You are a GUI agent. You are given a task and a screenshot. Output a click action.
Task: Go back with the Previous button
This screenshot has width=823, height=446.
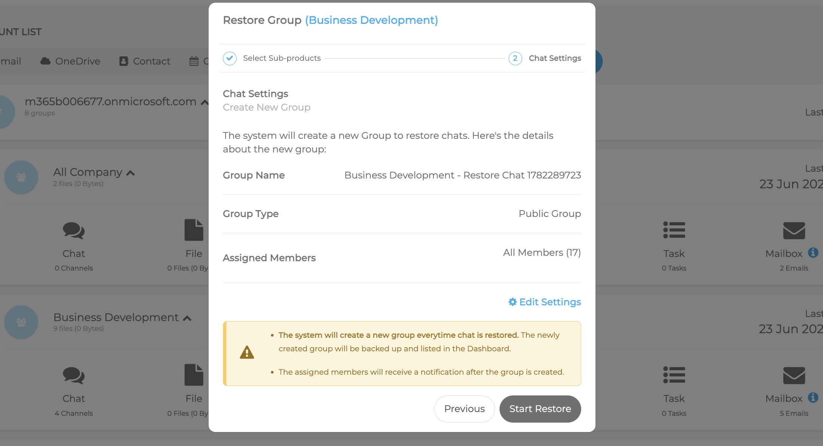[x=464, y=409]
